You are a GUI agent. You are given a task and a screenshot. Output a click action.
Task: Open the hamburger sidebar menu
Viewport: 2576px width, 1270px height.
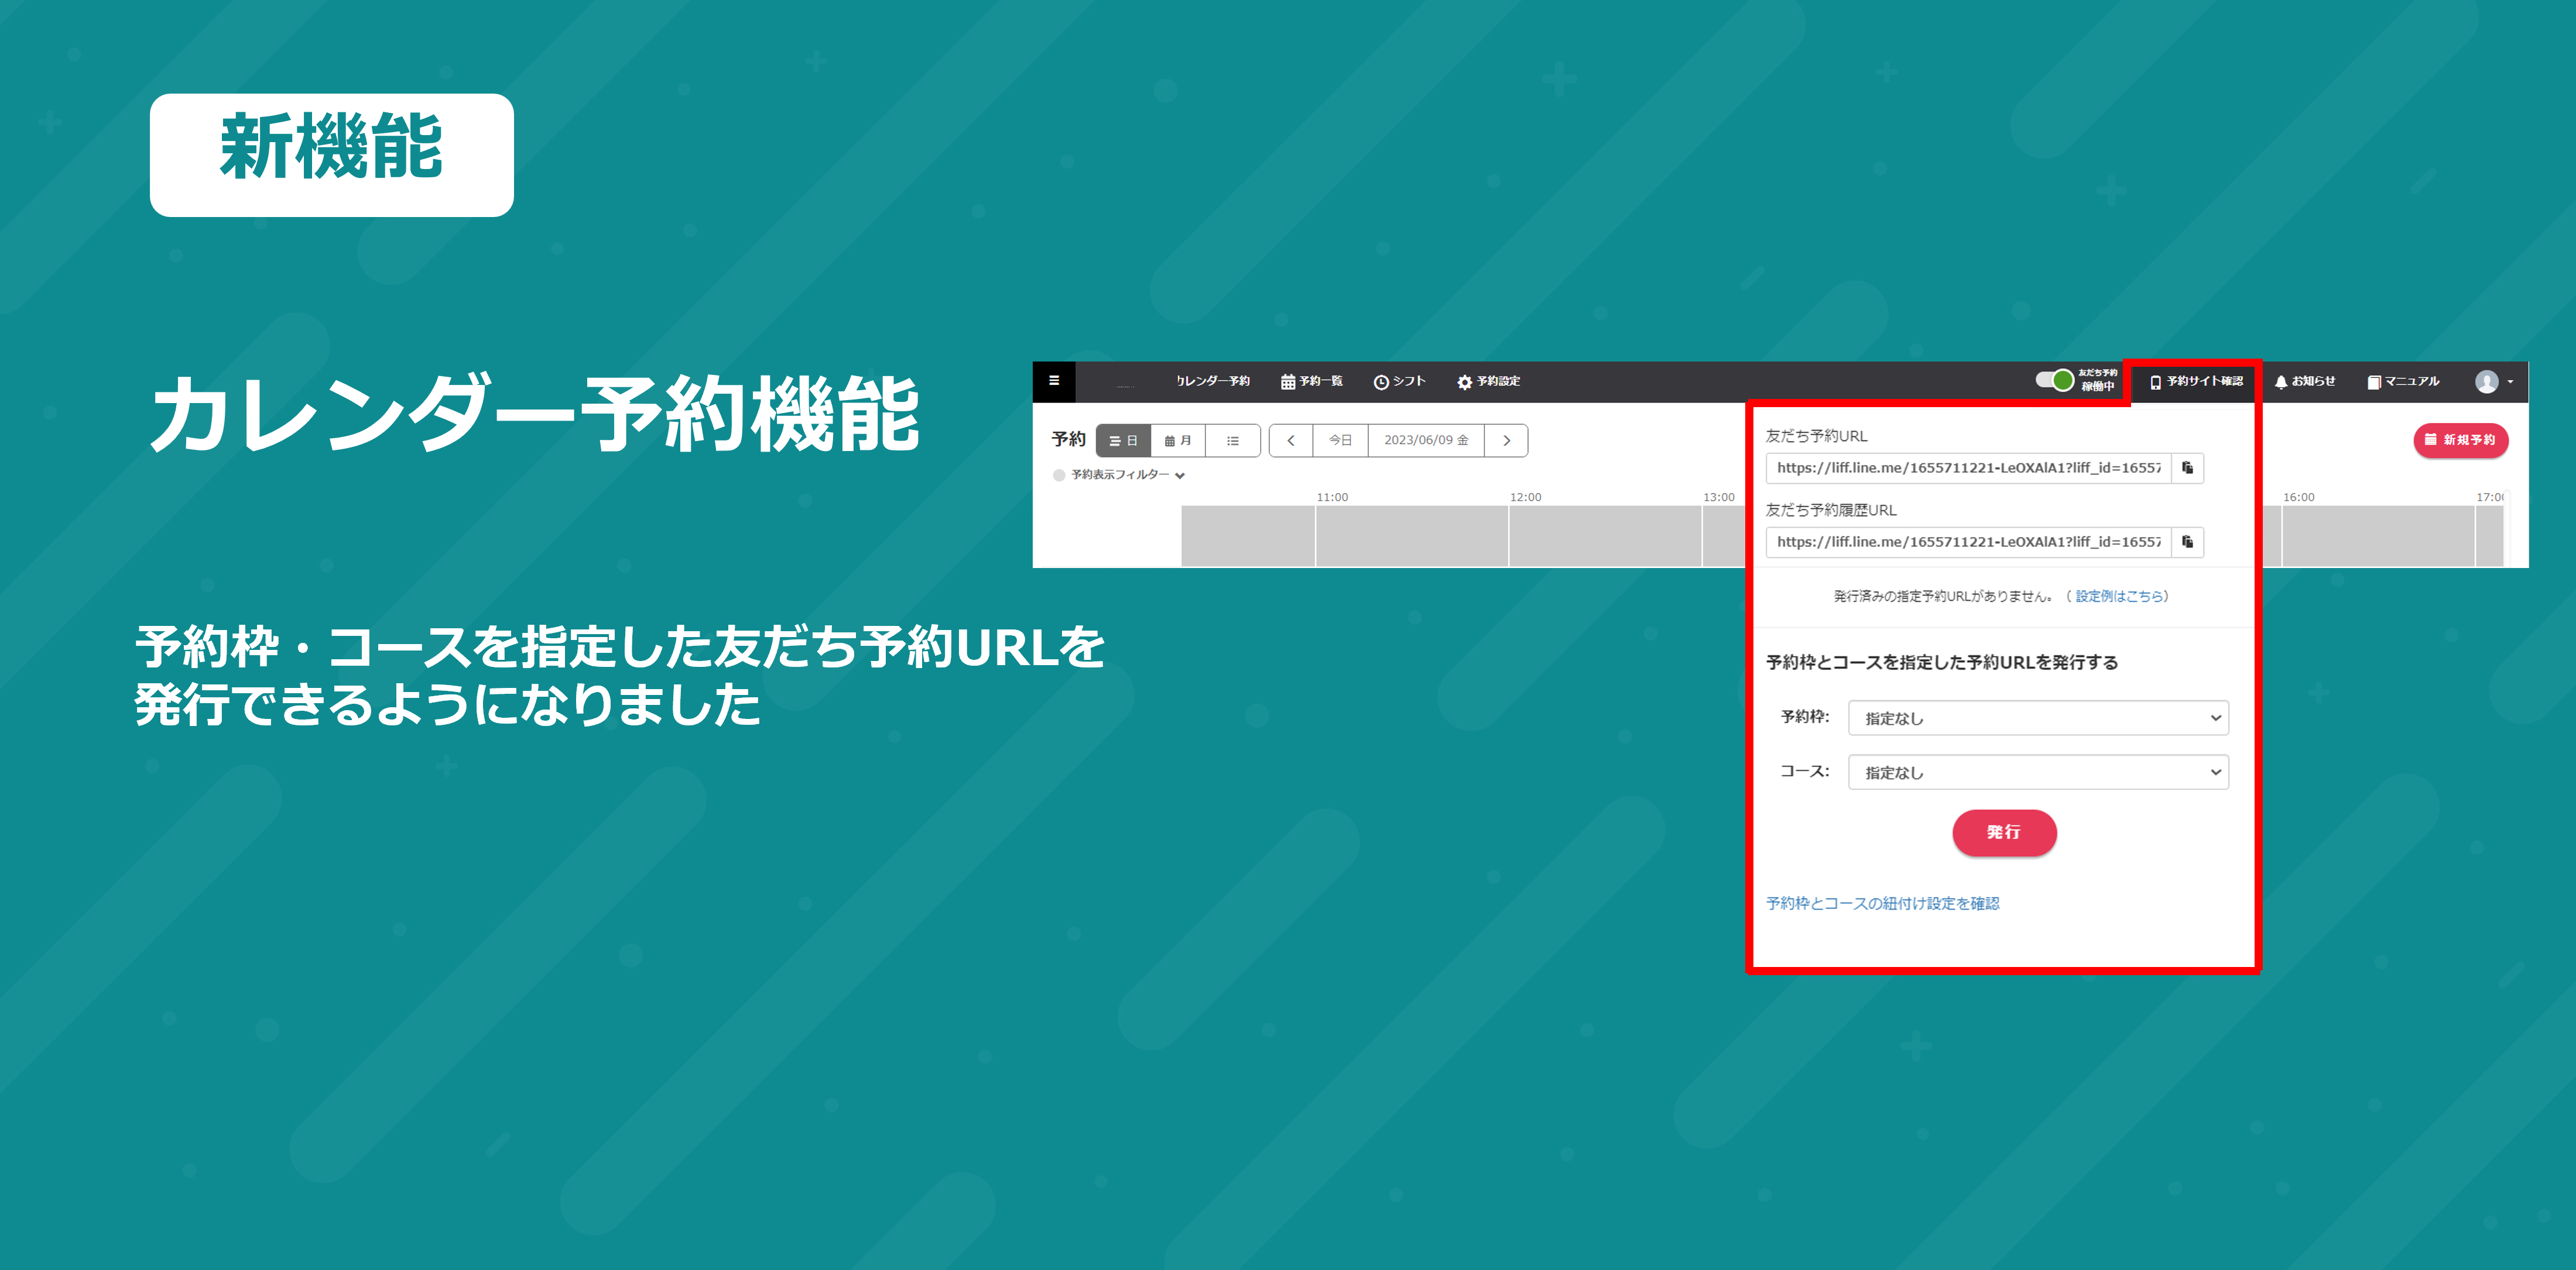tap(1053, 381)
